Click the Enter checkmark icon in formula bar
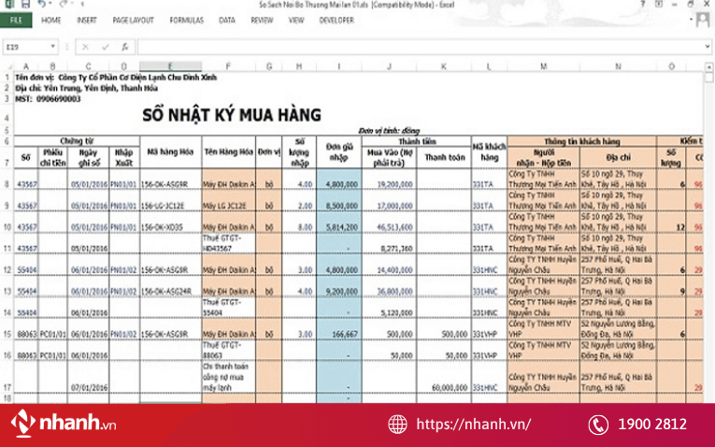This screenshot has width=715, height=447. tap(106, 47)
